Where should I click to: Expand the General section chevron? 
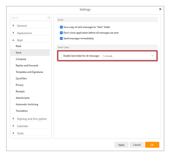13,25
